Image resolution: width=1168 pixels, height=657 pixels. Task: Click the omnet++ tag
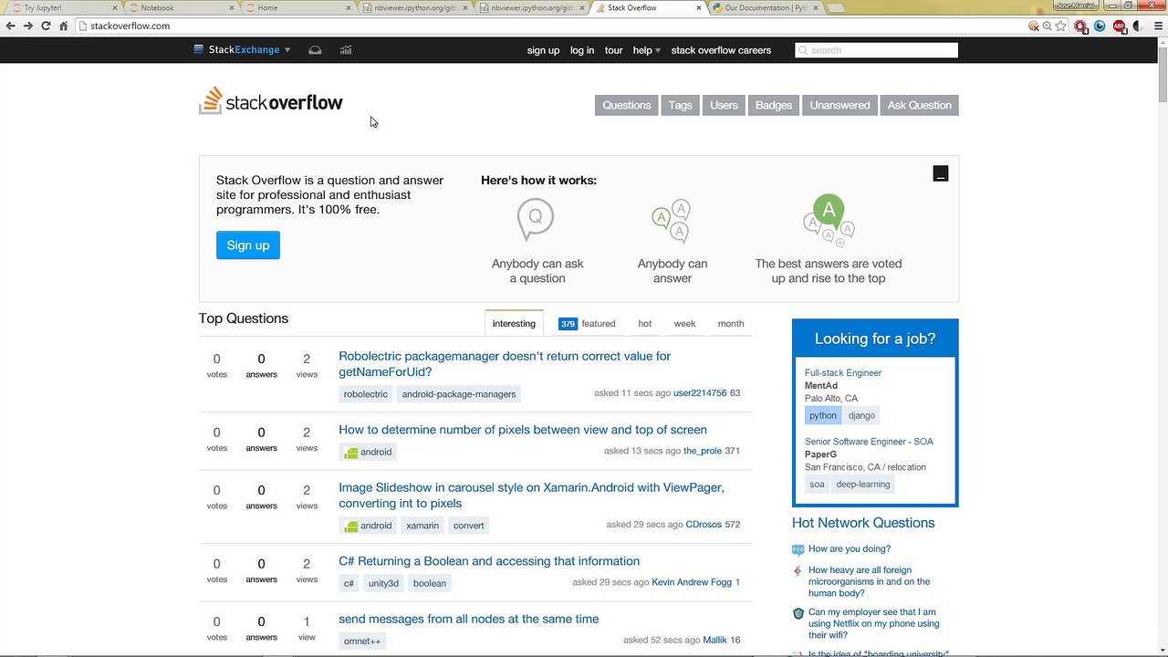tap(362, 641)
